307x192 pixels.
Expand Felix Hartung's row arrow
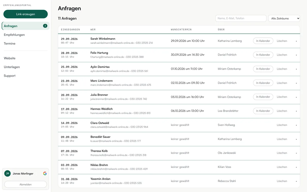[x=296, y=55]
